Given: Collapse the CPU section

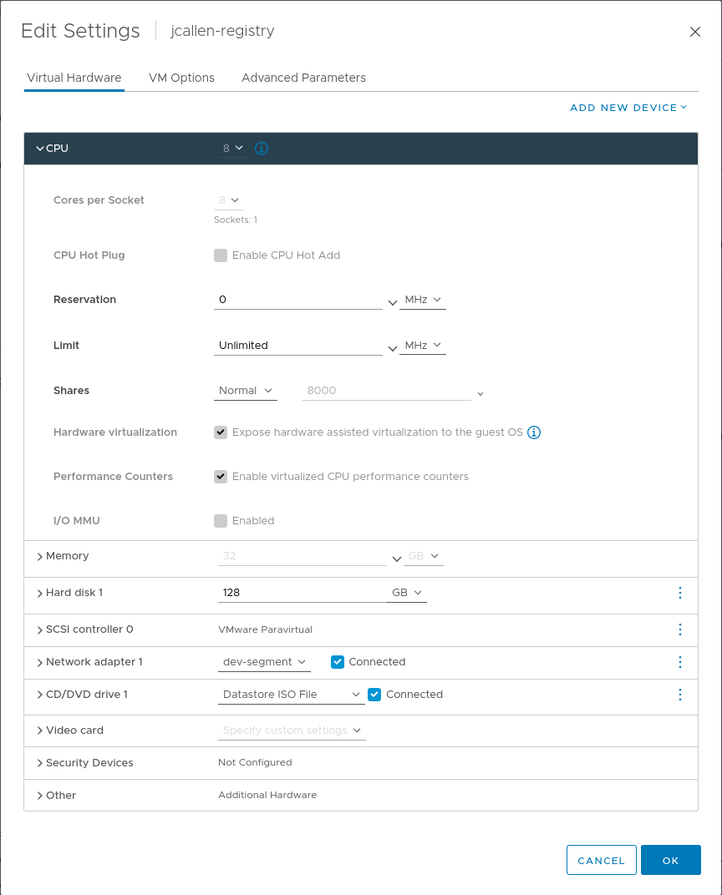Looking at the screenshot, I should pyautogui.click(x=39, y=149).
